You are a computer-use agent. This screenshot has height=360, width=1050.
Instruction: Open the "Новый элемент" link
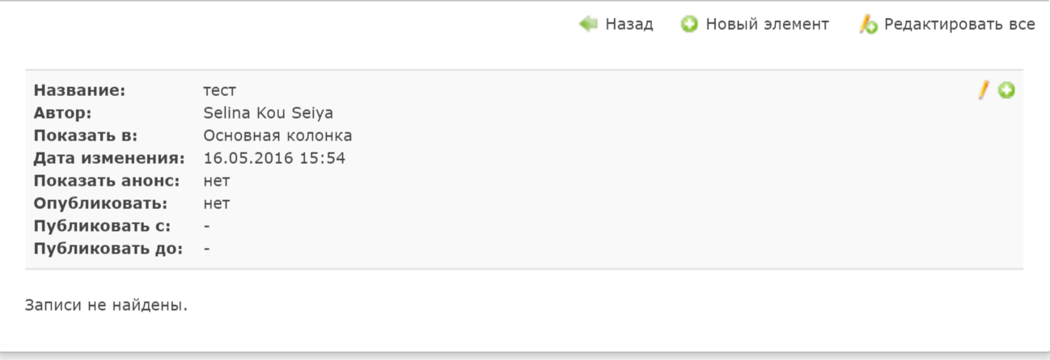tap(767, 24)
